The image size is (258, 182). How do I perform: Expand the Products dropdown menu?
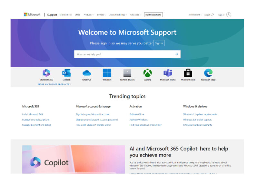pyautogui.click(x=89, y=14)
